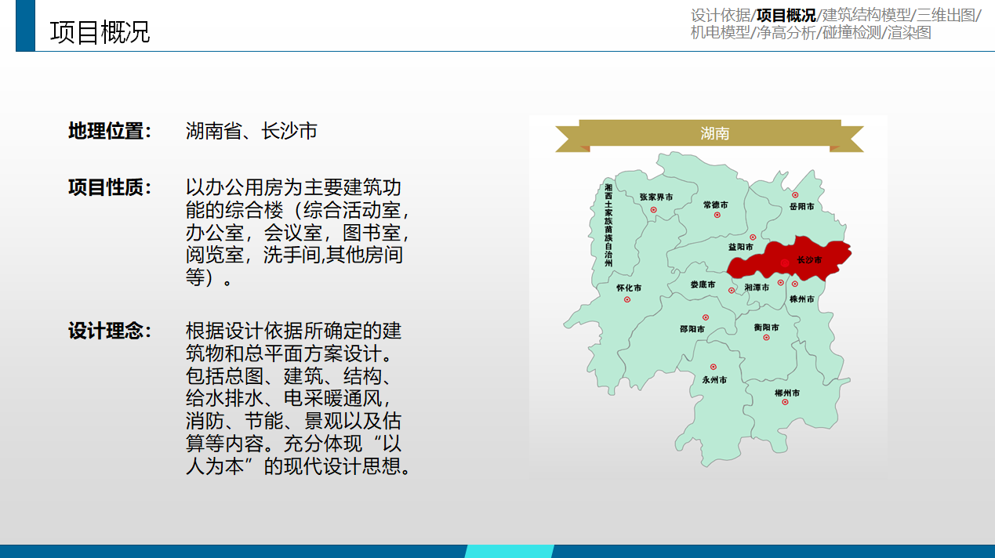995x558 pixels.
Task: Jump to 净高分析 section
Action: (786, 33)
